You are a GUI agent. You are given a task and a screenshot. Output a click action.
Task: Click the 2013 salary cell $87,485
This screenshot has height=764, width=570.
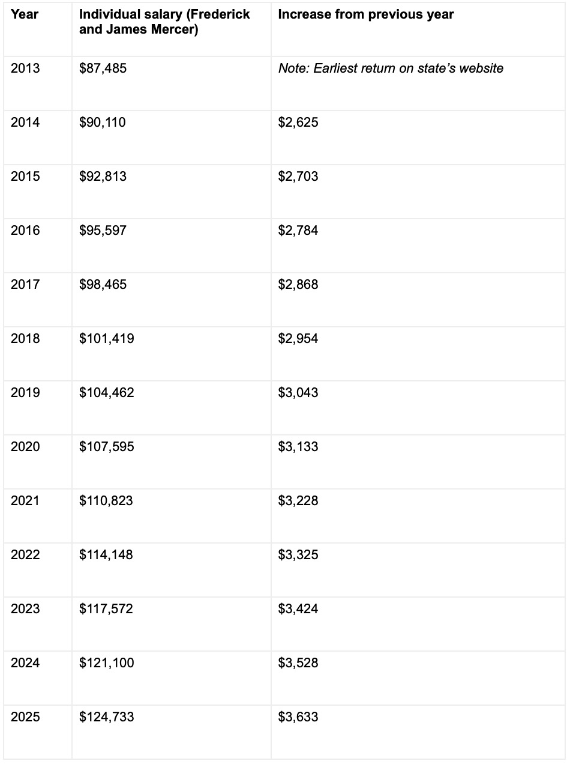[x=171, y=83]
